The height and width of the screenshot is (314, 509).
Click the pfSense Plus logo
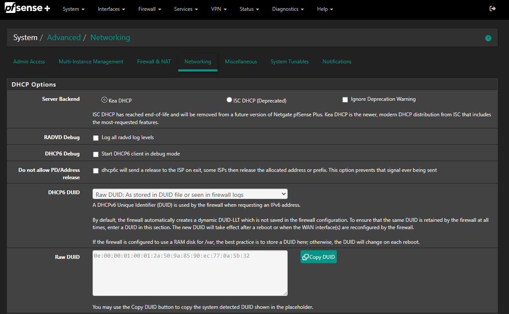pos(27,8)
